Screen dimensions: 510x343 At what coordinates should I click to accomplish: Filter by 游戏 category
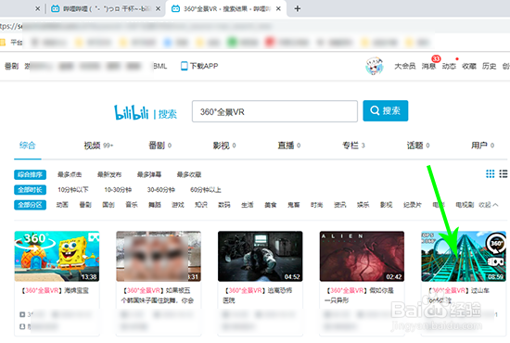[178, 205]
